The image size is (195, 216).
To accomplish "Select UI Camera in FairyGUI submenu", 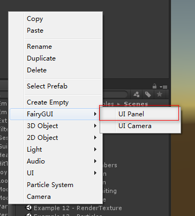I will pyautogui.click(x=140, y=126).
